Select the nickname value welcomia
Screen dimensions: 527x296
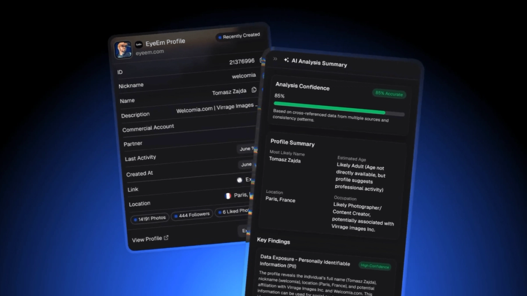243,76
